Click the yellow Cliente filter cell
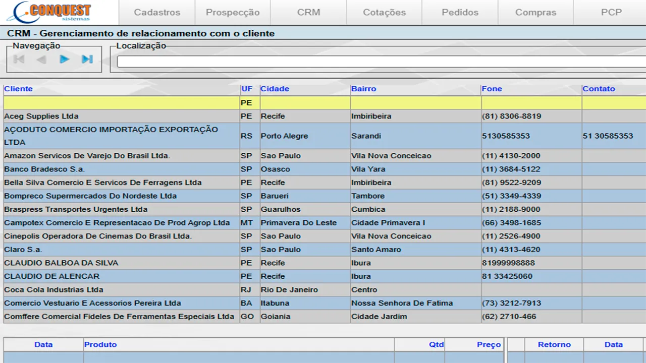Image resolution: width=646 pixels, height=363 pixels. click(122, 103)
